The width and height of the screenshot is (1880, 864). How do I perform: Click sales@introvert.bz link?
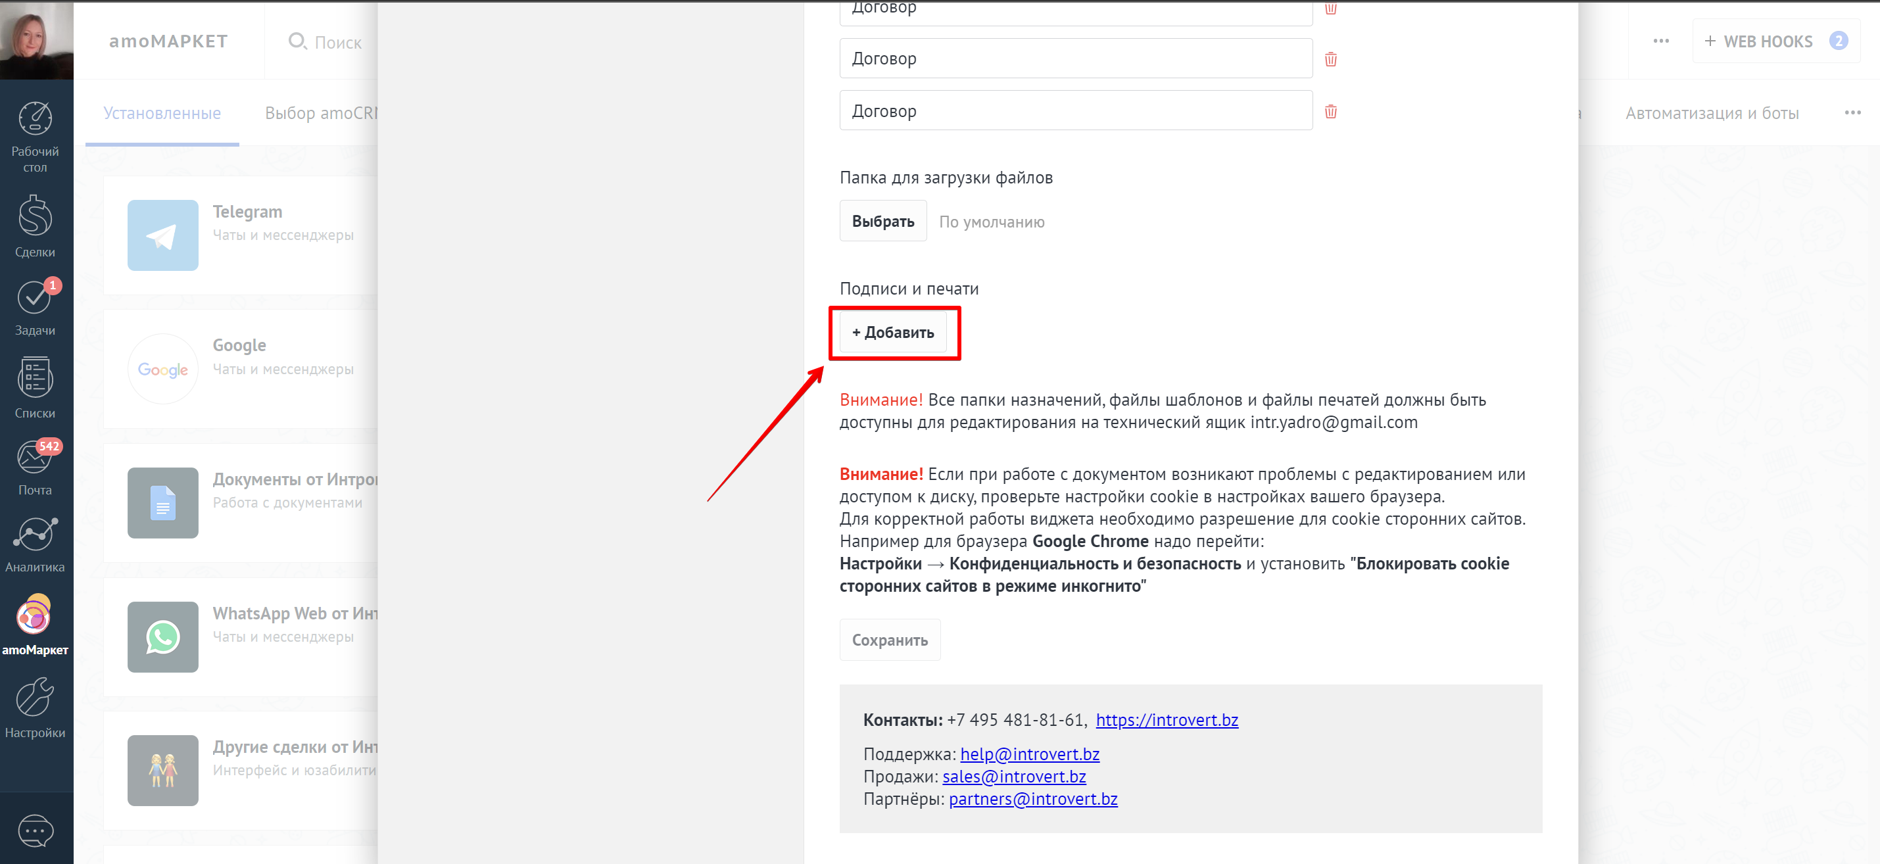coord(1014,777)
